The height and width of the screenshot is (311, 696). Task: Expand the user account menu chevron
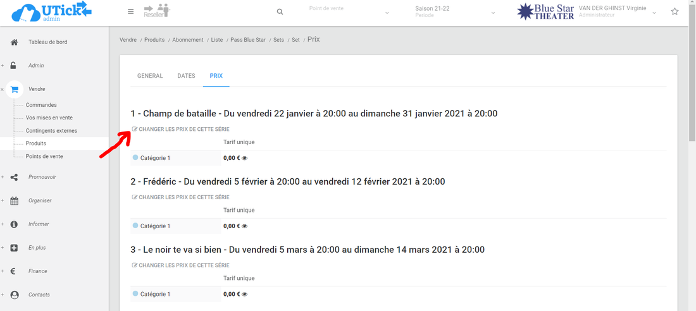(654, 13)
